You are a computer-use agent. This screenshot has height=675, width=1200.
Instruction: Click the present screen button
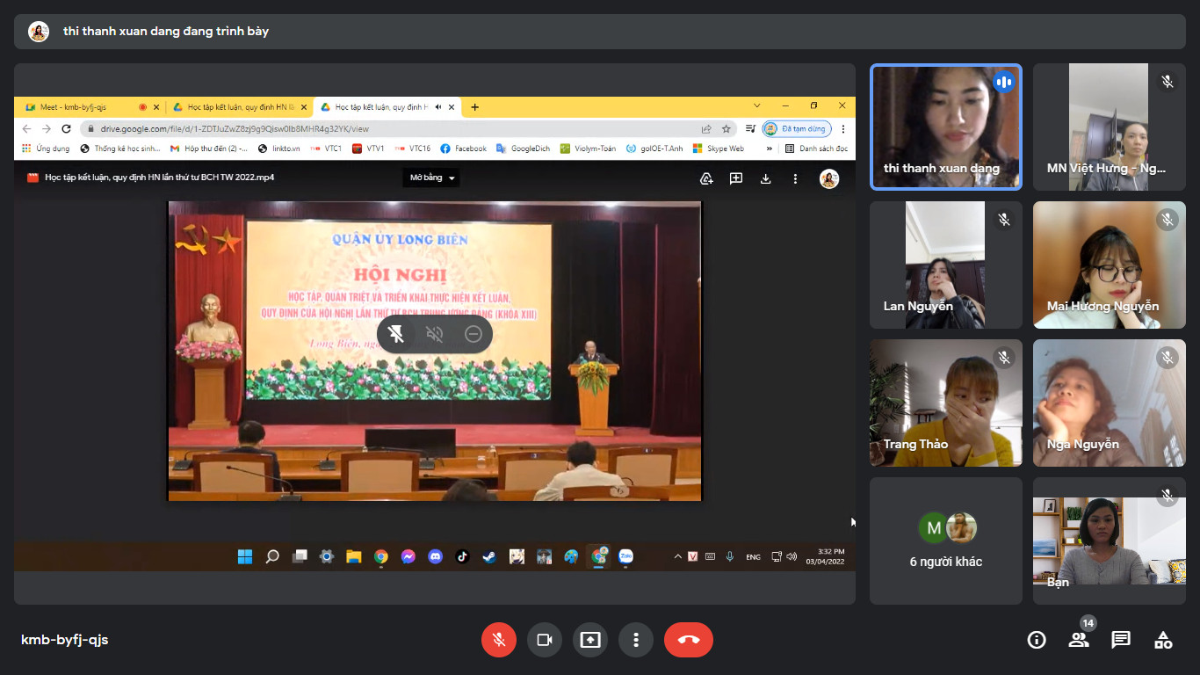coord(590,640)
